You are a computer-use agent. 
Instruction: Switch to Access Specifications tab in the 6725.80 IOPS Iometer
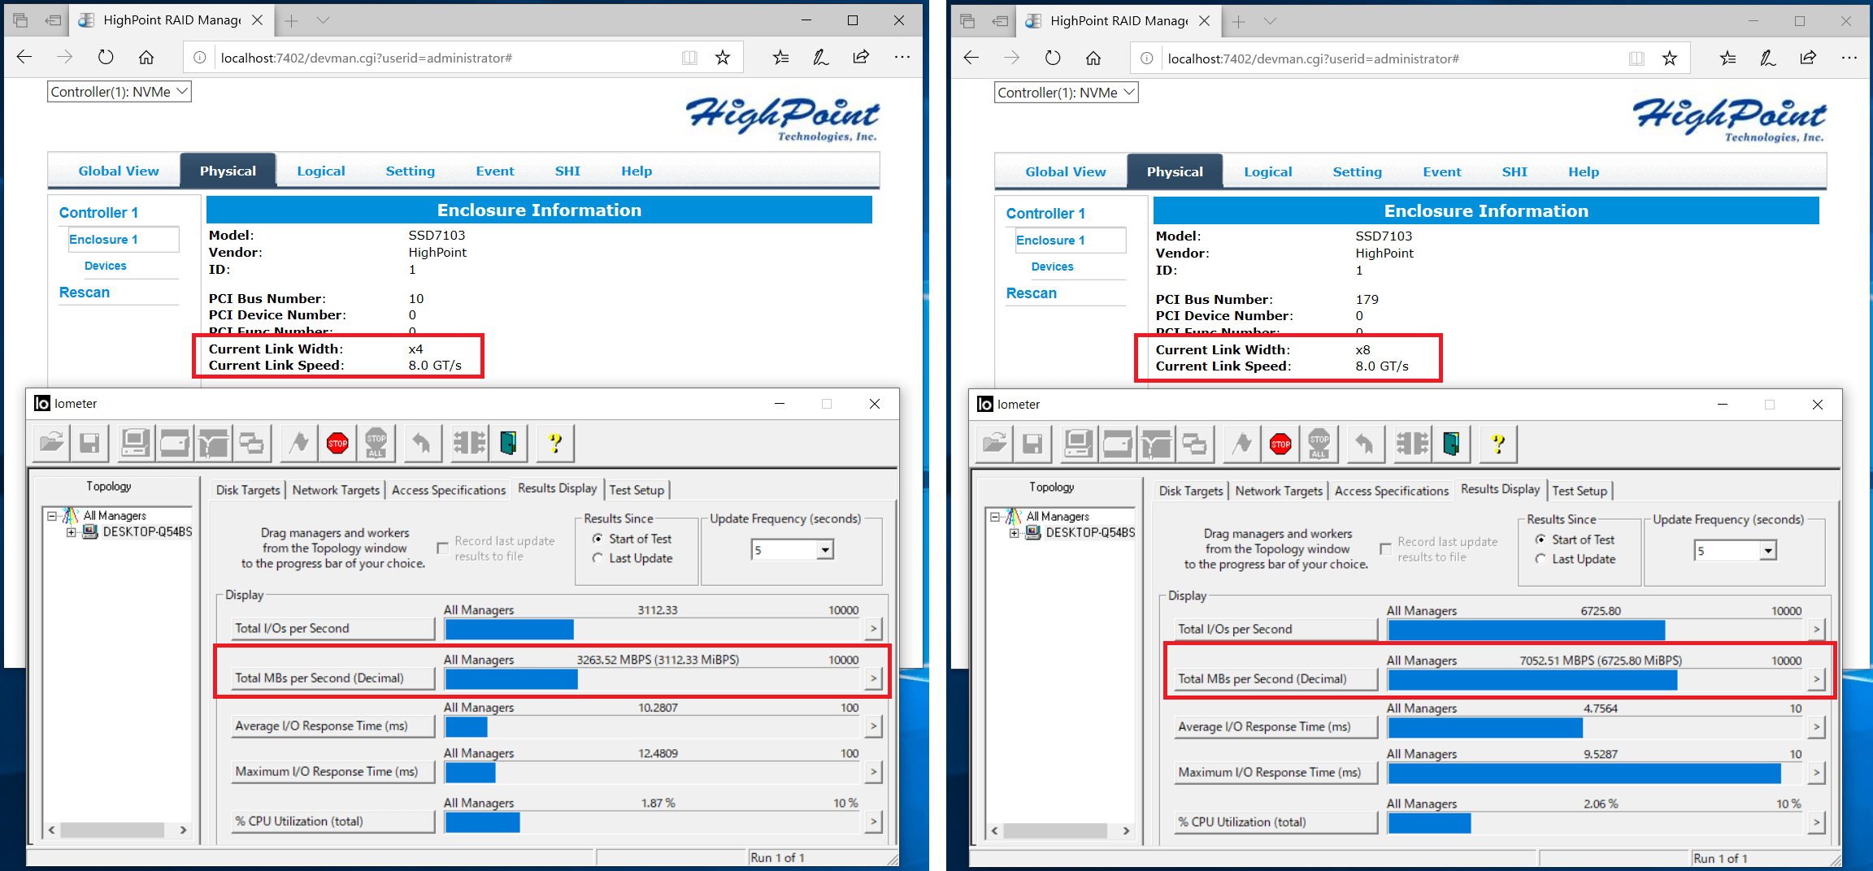(x=1392, y=491)
